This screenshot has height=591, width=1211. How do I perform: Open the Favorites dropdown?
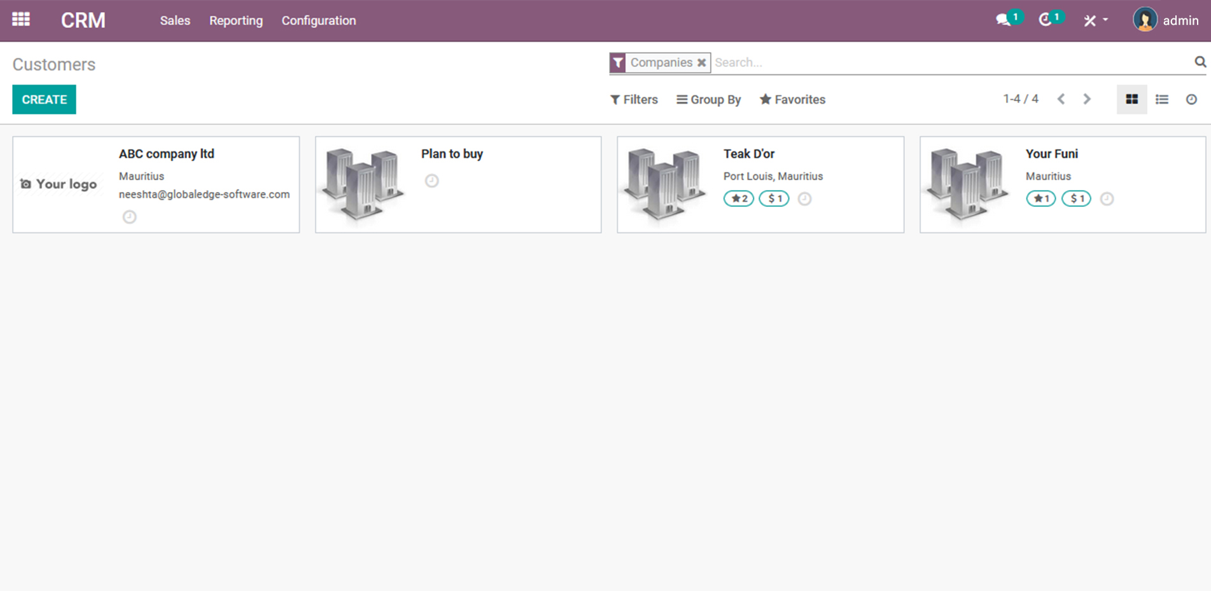pos(792,99)
